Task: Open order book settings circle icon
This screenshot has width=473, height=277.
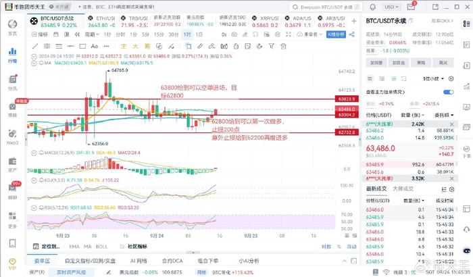Action: coord(451,78)
